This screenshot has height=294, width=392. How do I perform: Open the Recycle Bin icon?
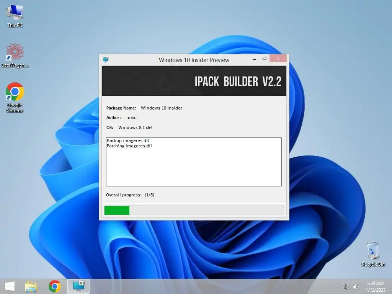[373, 254]
